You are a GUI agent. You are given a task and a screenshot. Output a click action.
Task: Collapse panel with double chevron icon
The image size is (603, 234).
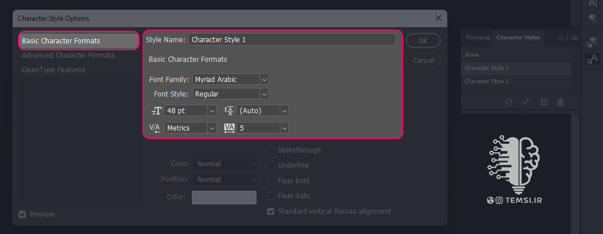[x=560, y=38]
